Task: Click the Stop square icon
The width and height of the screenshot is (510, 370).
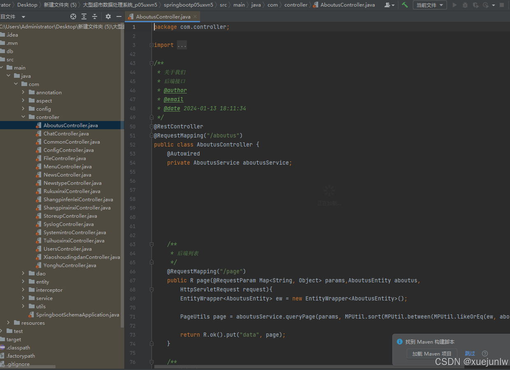Action: point(501,5)
